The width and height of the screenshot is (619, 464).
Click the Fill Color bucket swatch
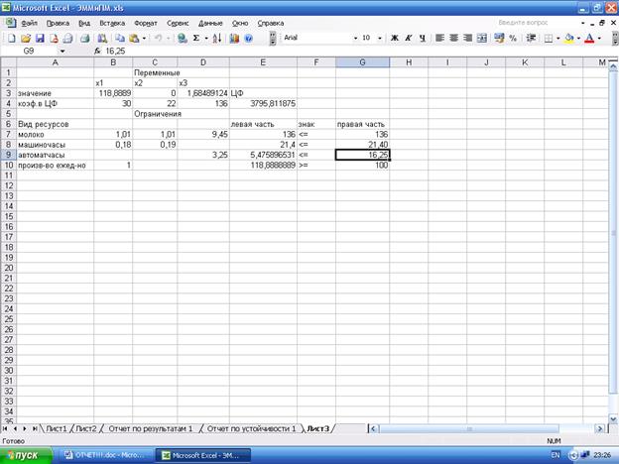[x=569, y=38]
